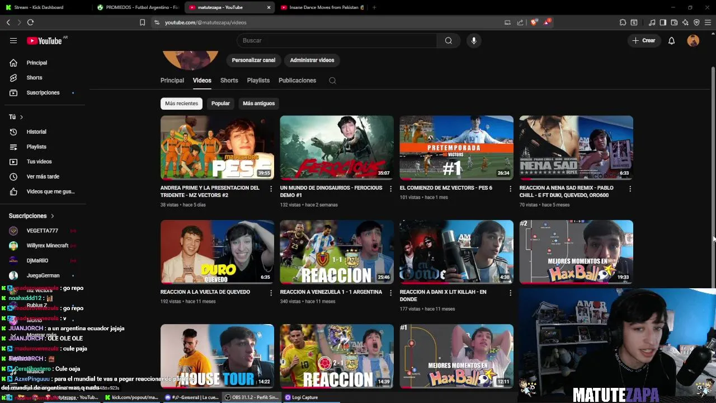Open Discord General window in taskbar
The image size is (716, 403).
[192, 397]
